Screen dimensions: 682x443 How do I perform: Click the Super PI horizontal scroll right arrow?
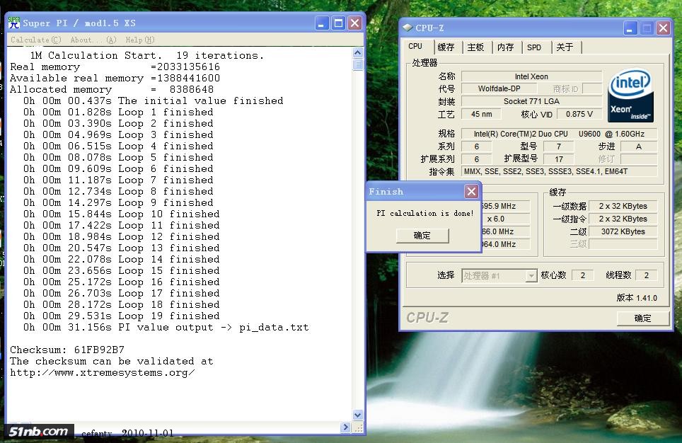346,427
